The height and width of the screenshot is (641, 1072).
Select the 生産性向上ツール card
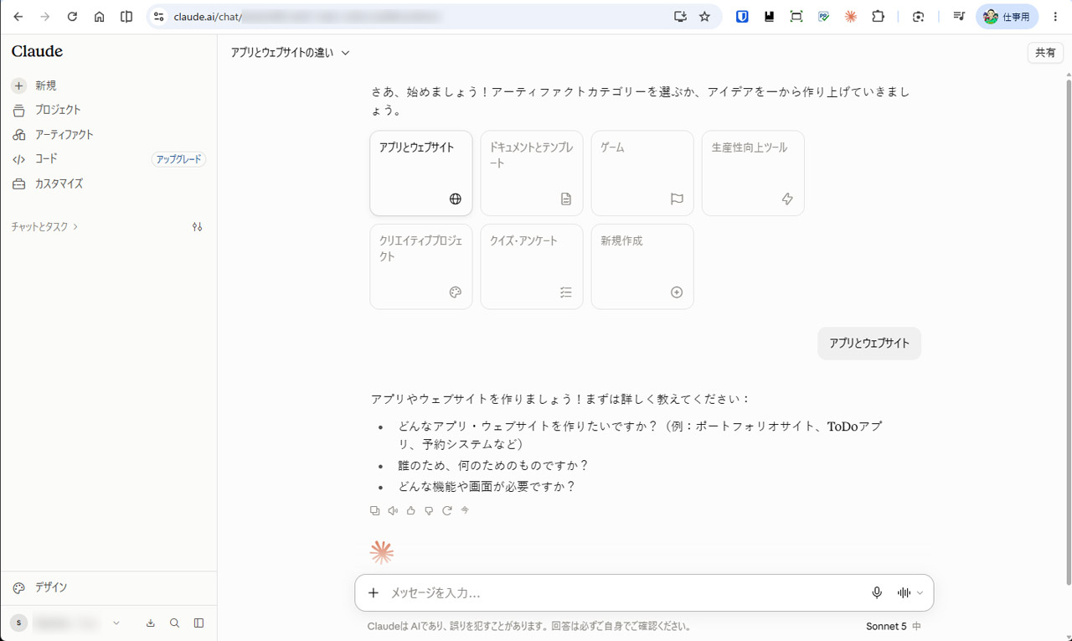coord(753,173)
